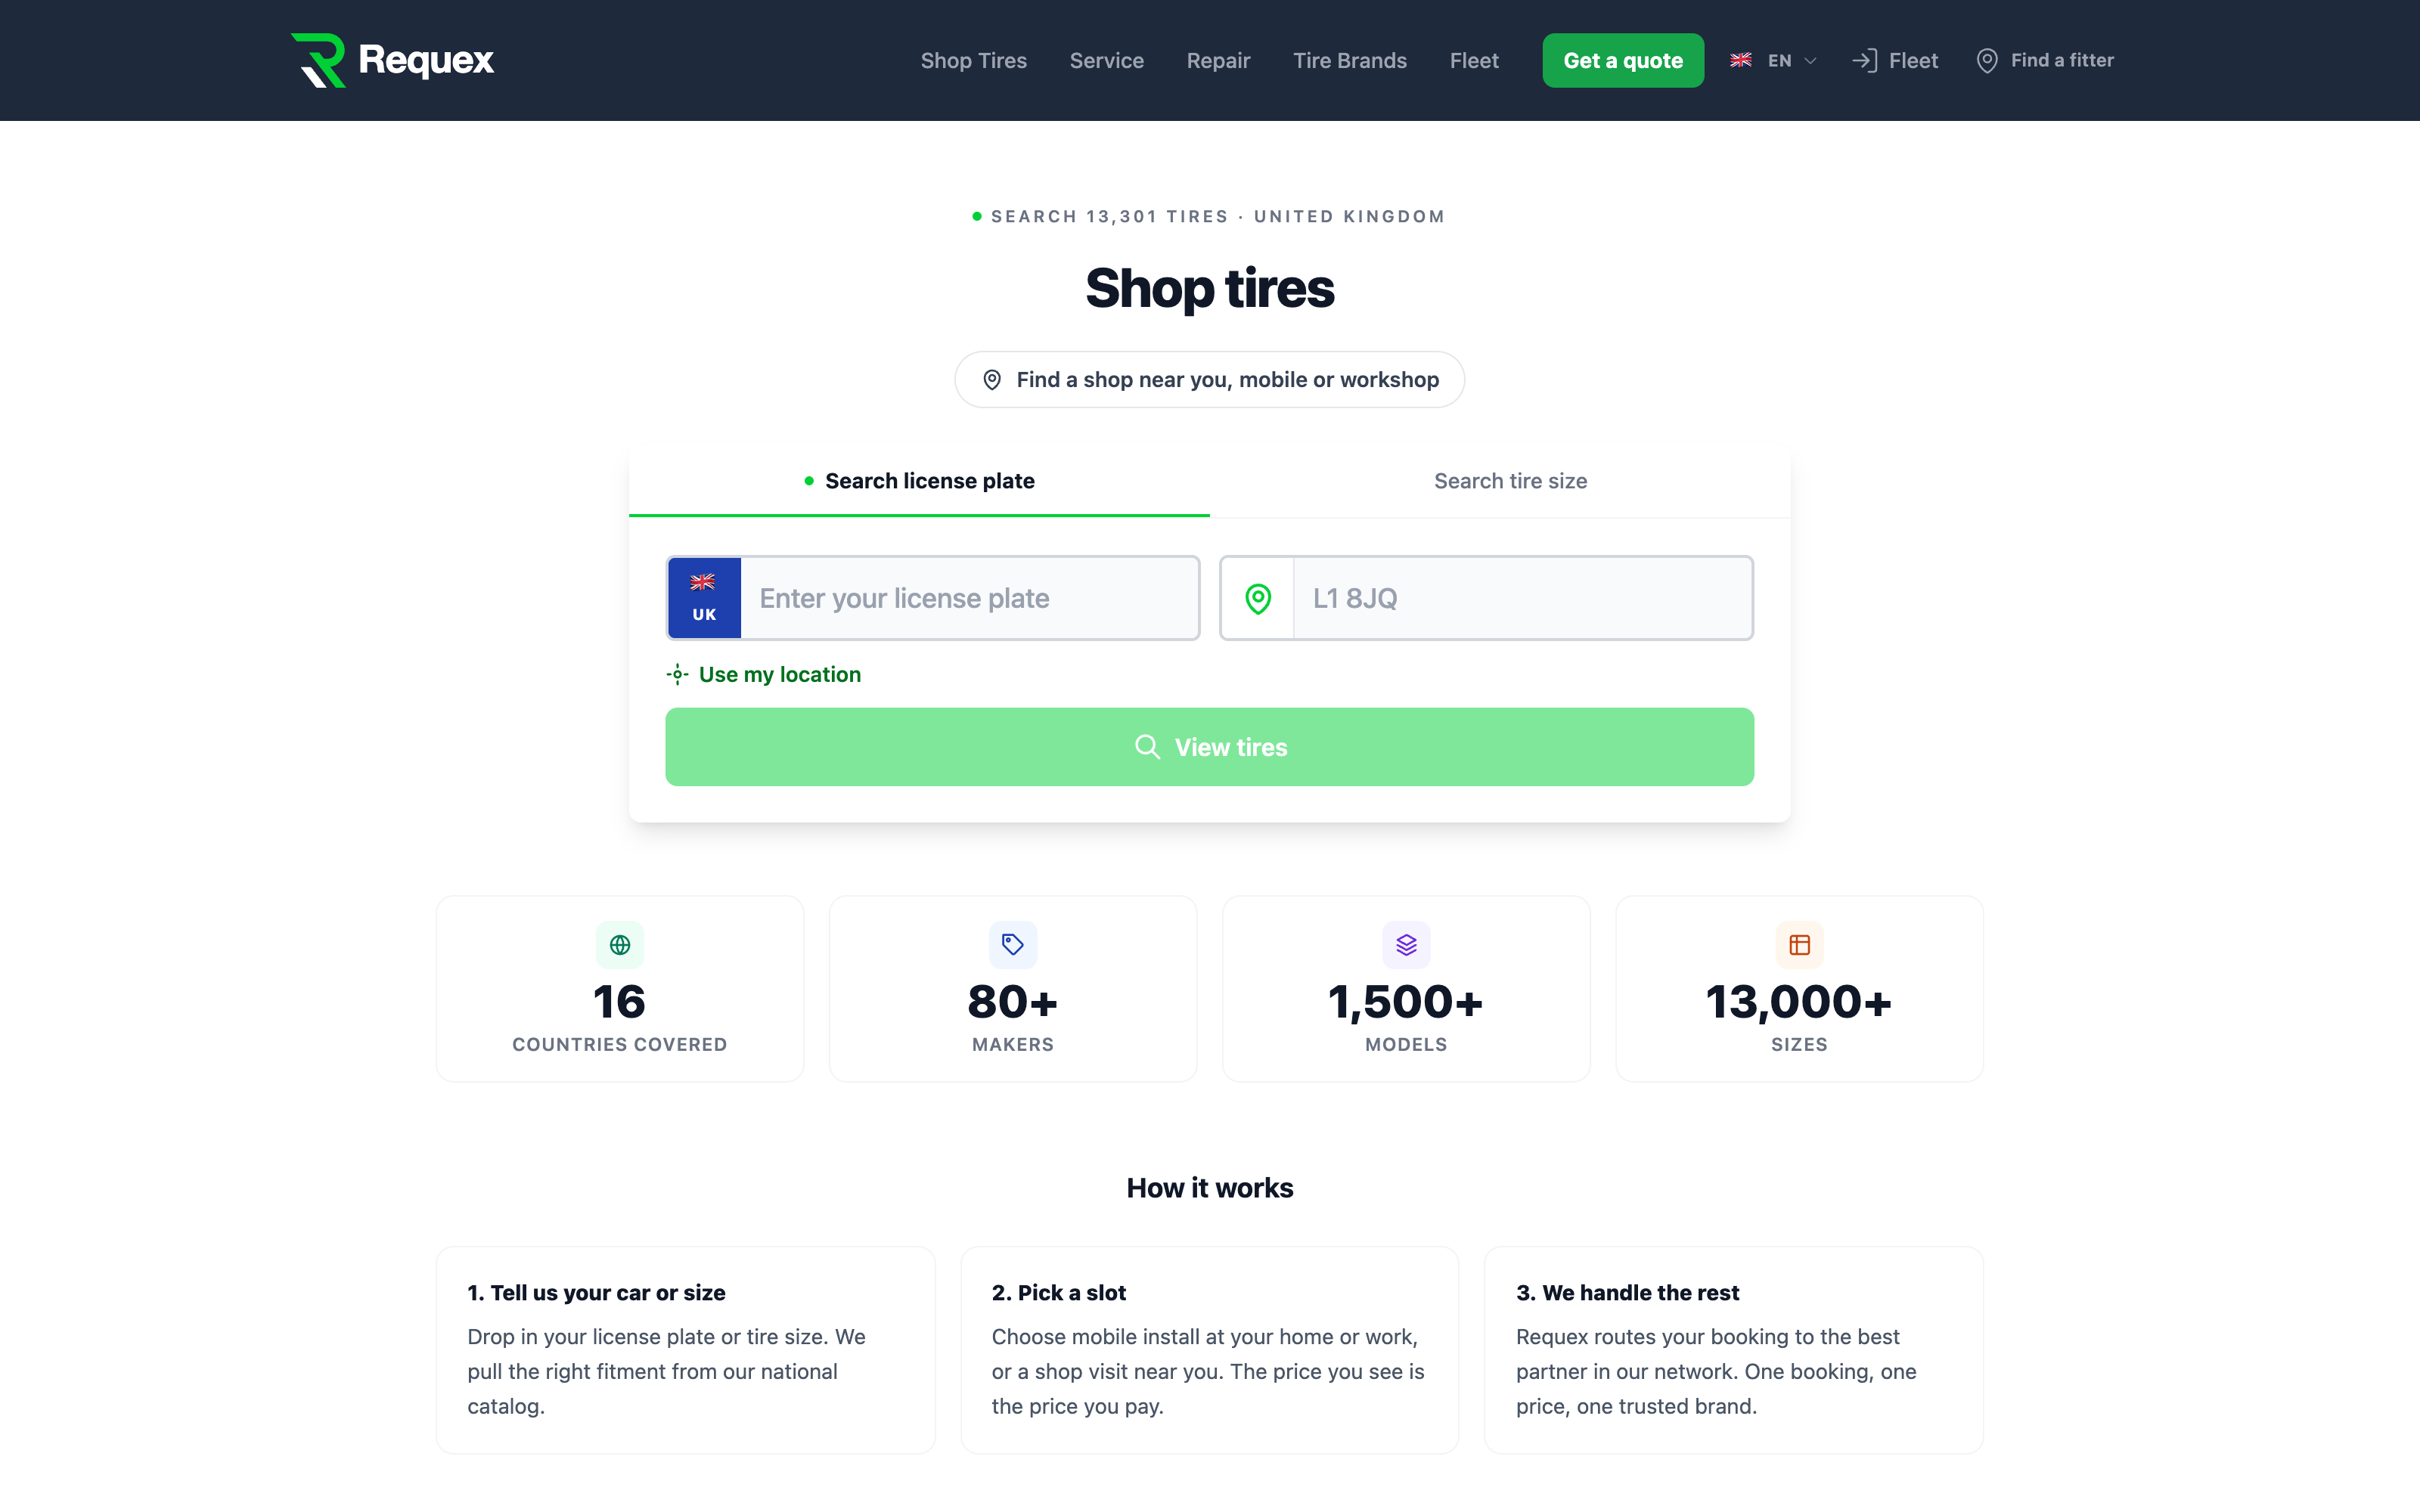Focus the postcode field showing L1 8JQ
Image resolution: width=2420 pixels, height=1512 pixels.
click(x=1522, y=598)
